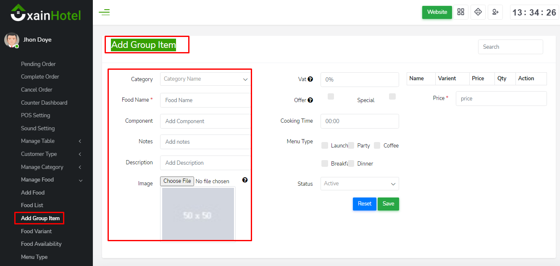The width and height of the screenshot is (560, 266).
Task: Open Food List in the sidebar
Action: point(32,205)
